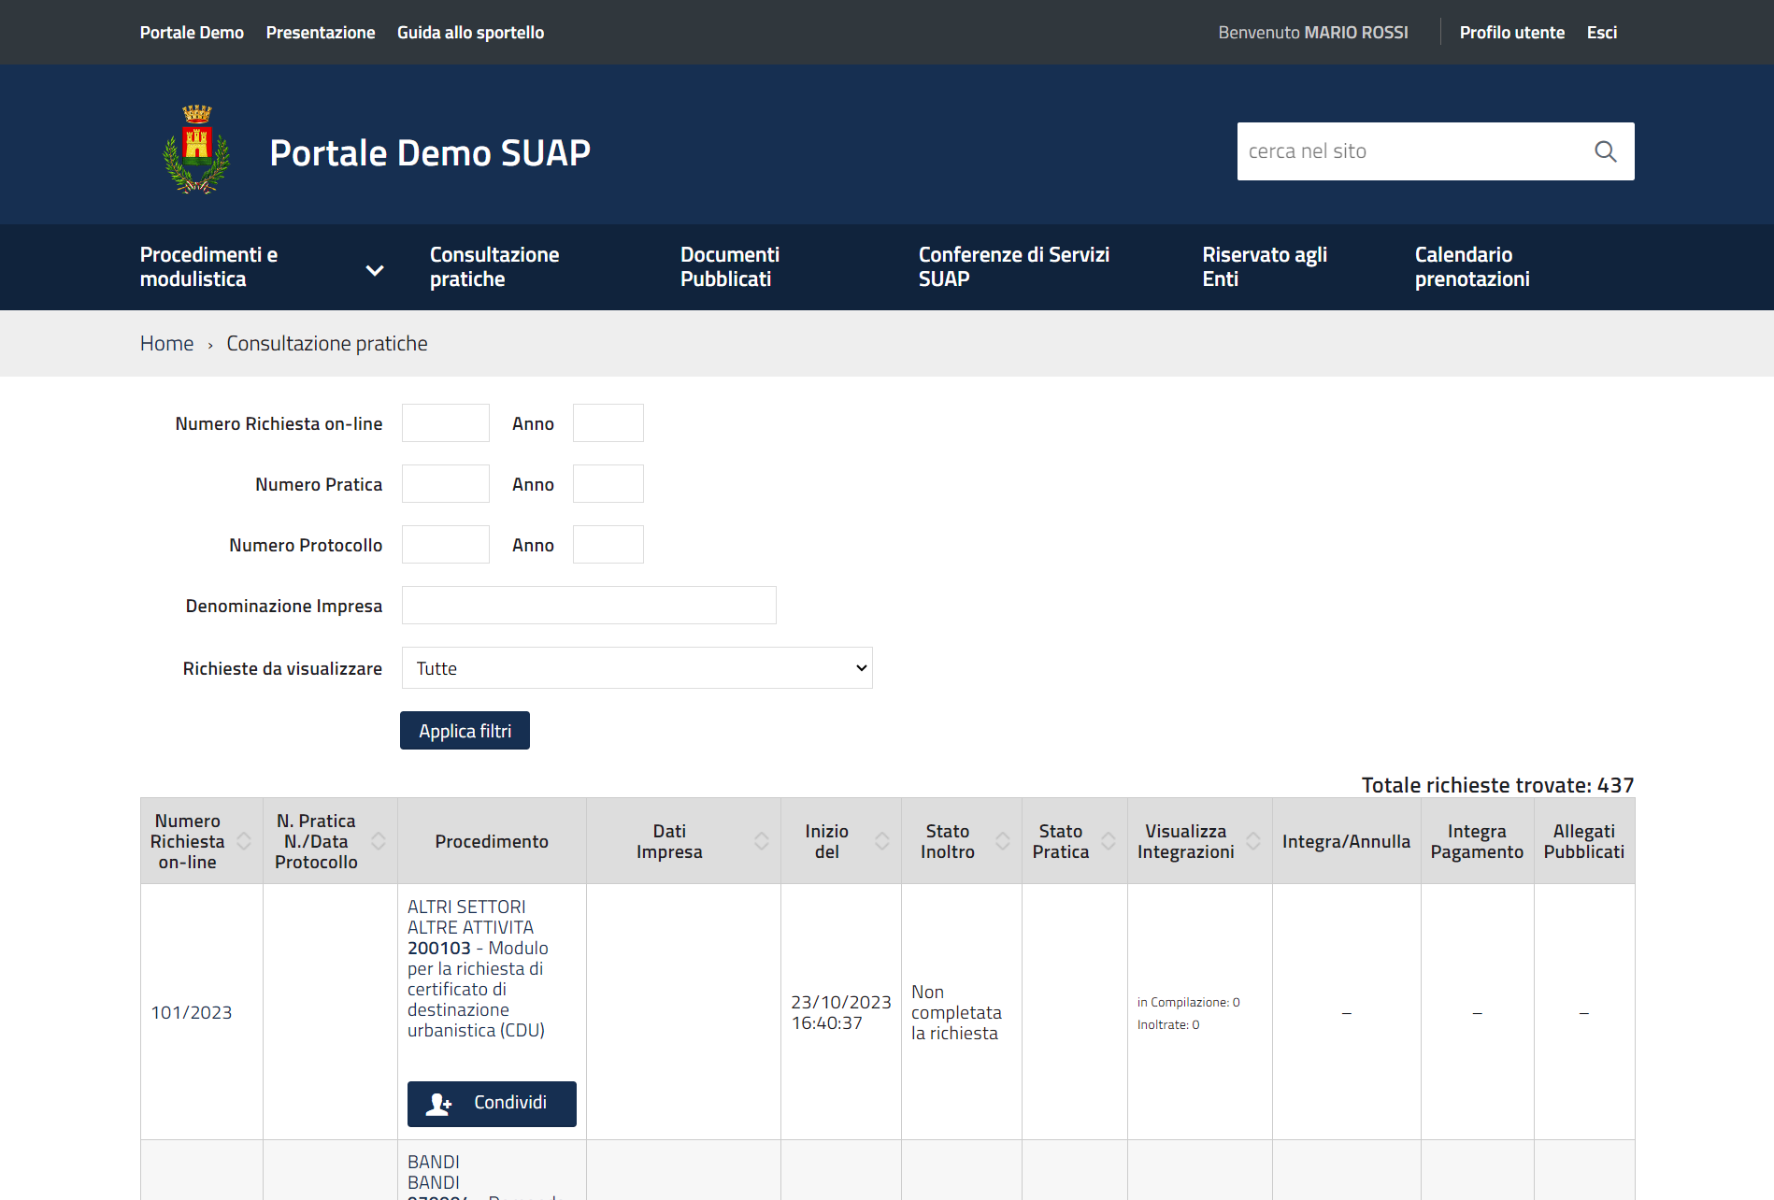The width and height of the screenshot is (1774, 1200).
Task: Sort by Stato Inoltro column arrows
Action: (x=1002, y=841)
